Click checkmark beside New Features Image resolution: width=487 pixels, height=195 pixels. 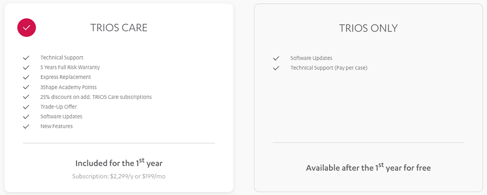tap(26, 127)
